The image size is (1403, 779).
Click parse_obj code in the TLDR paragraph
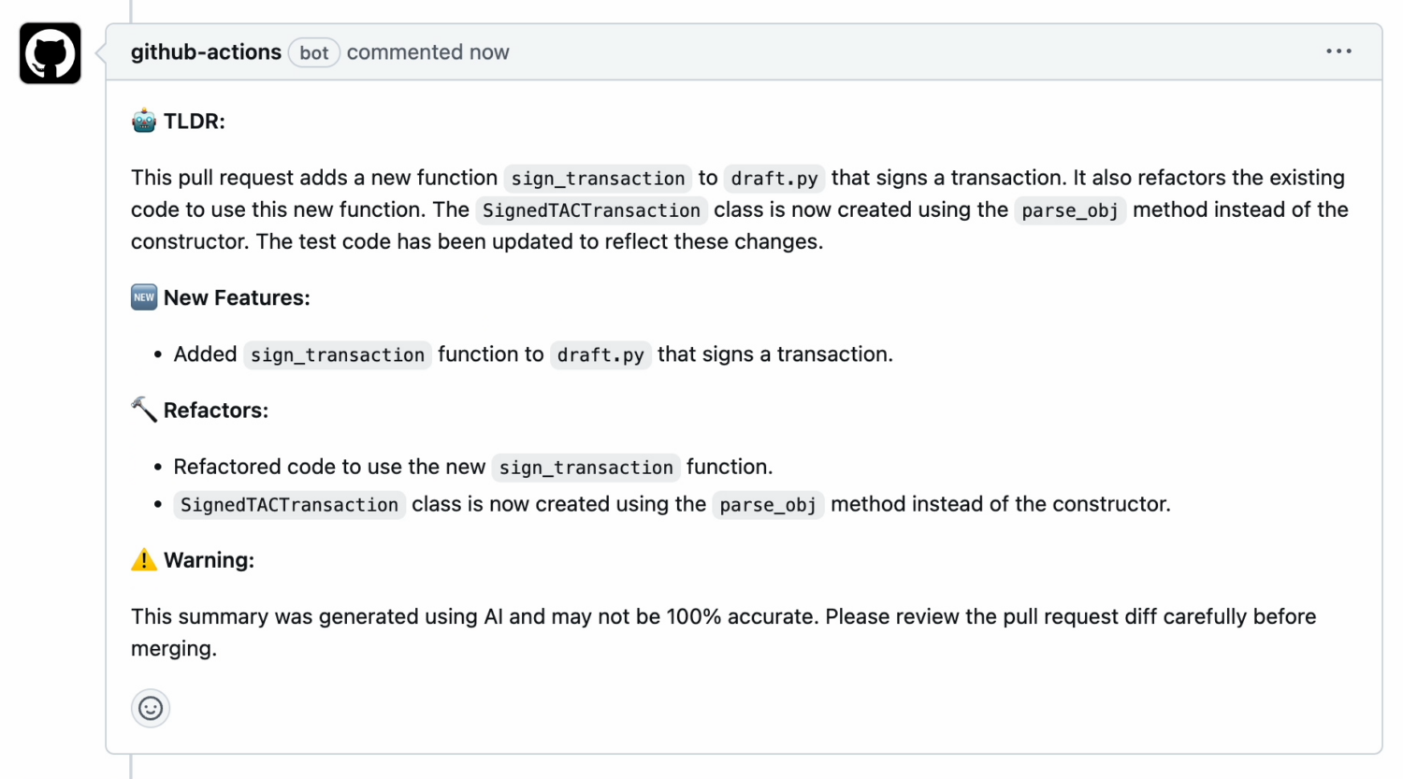click(1069, 210)
